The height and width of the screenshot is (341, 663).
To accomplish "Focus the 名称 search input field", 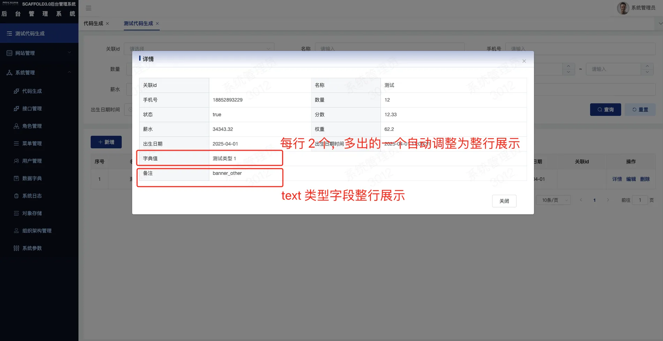I will 390,49.
